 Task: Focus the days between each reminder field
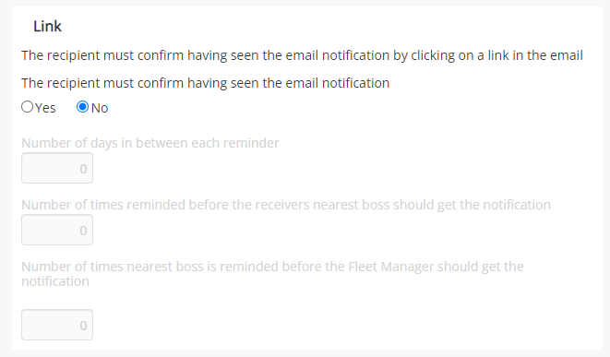[57, 168]
